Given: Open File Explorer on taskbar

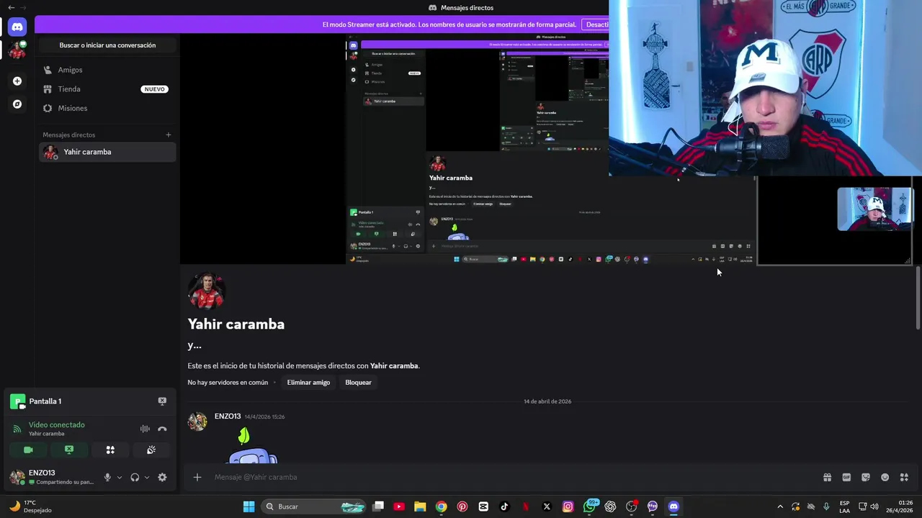Looking at the screenshot, I should (420, 506).
